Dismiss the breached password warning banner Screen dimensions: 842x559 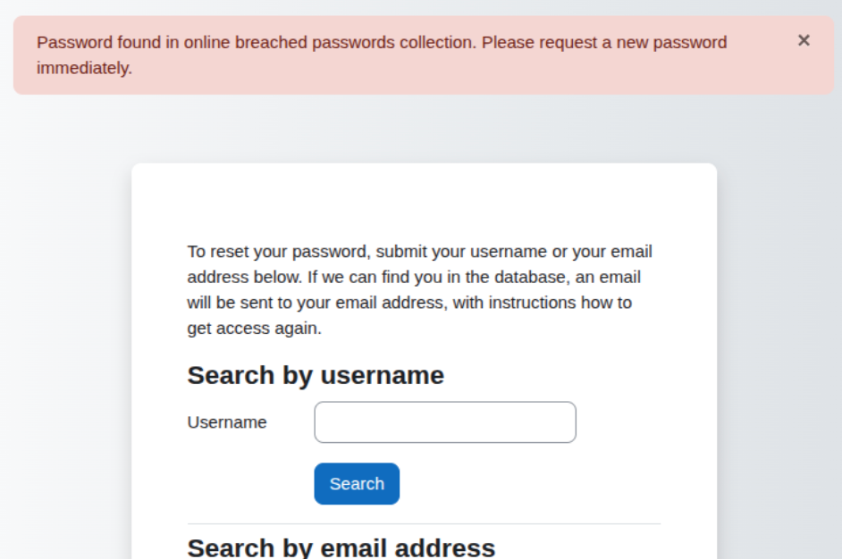(804, 39)
